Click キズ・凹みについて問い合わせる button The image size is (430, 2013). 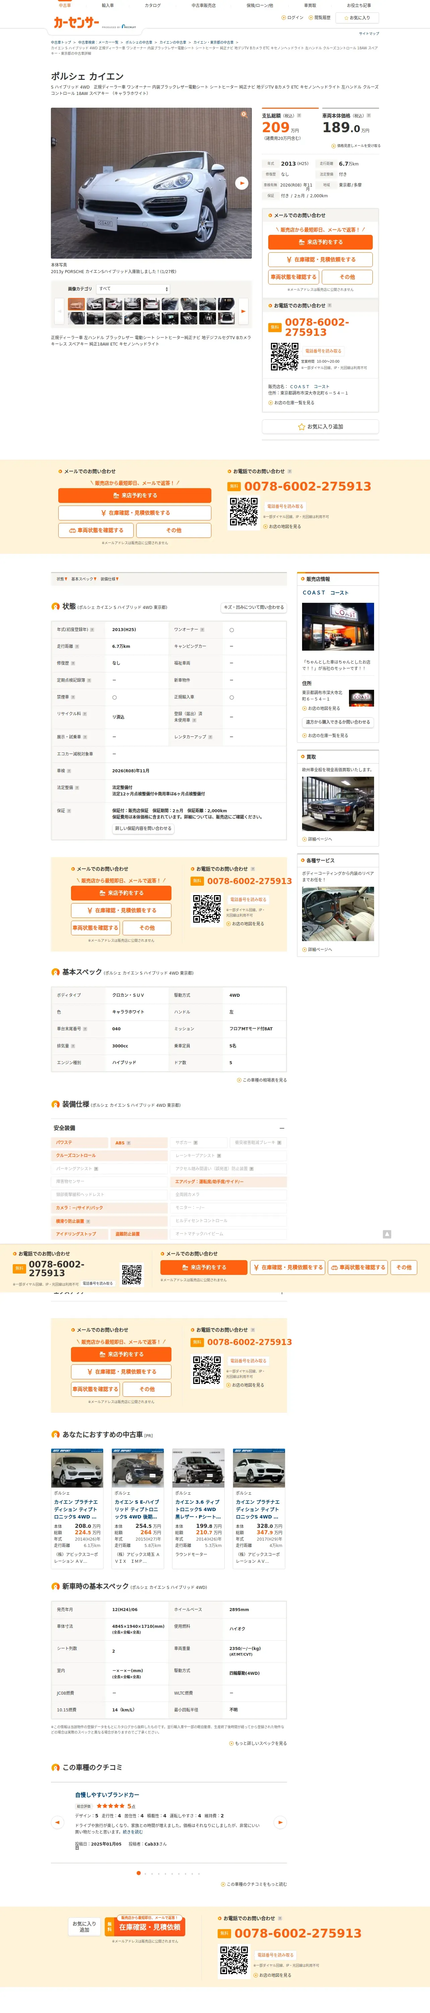(x=254, y=607)
